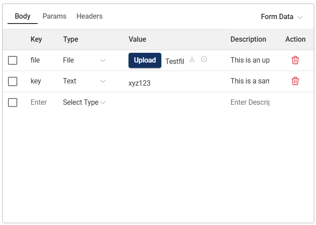Select the Body tab
This screenshot has height=225, width=316.
tap(23, 16)
